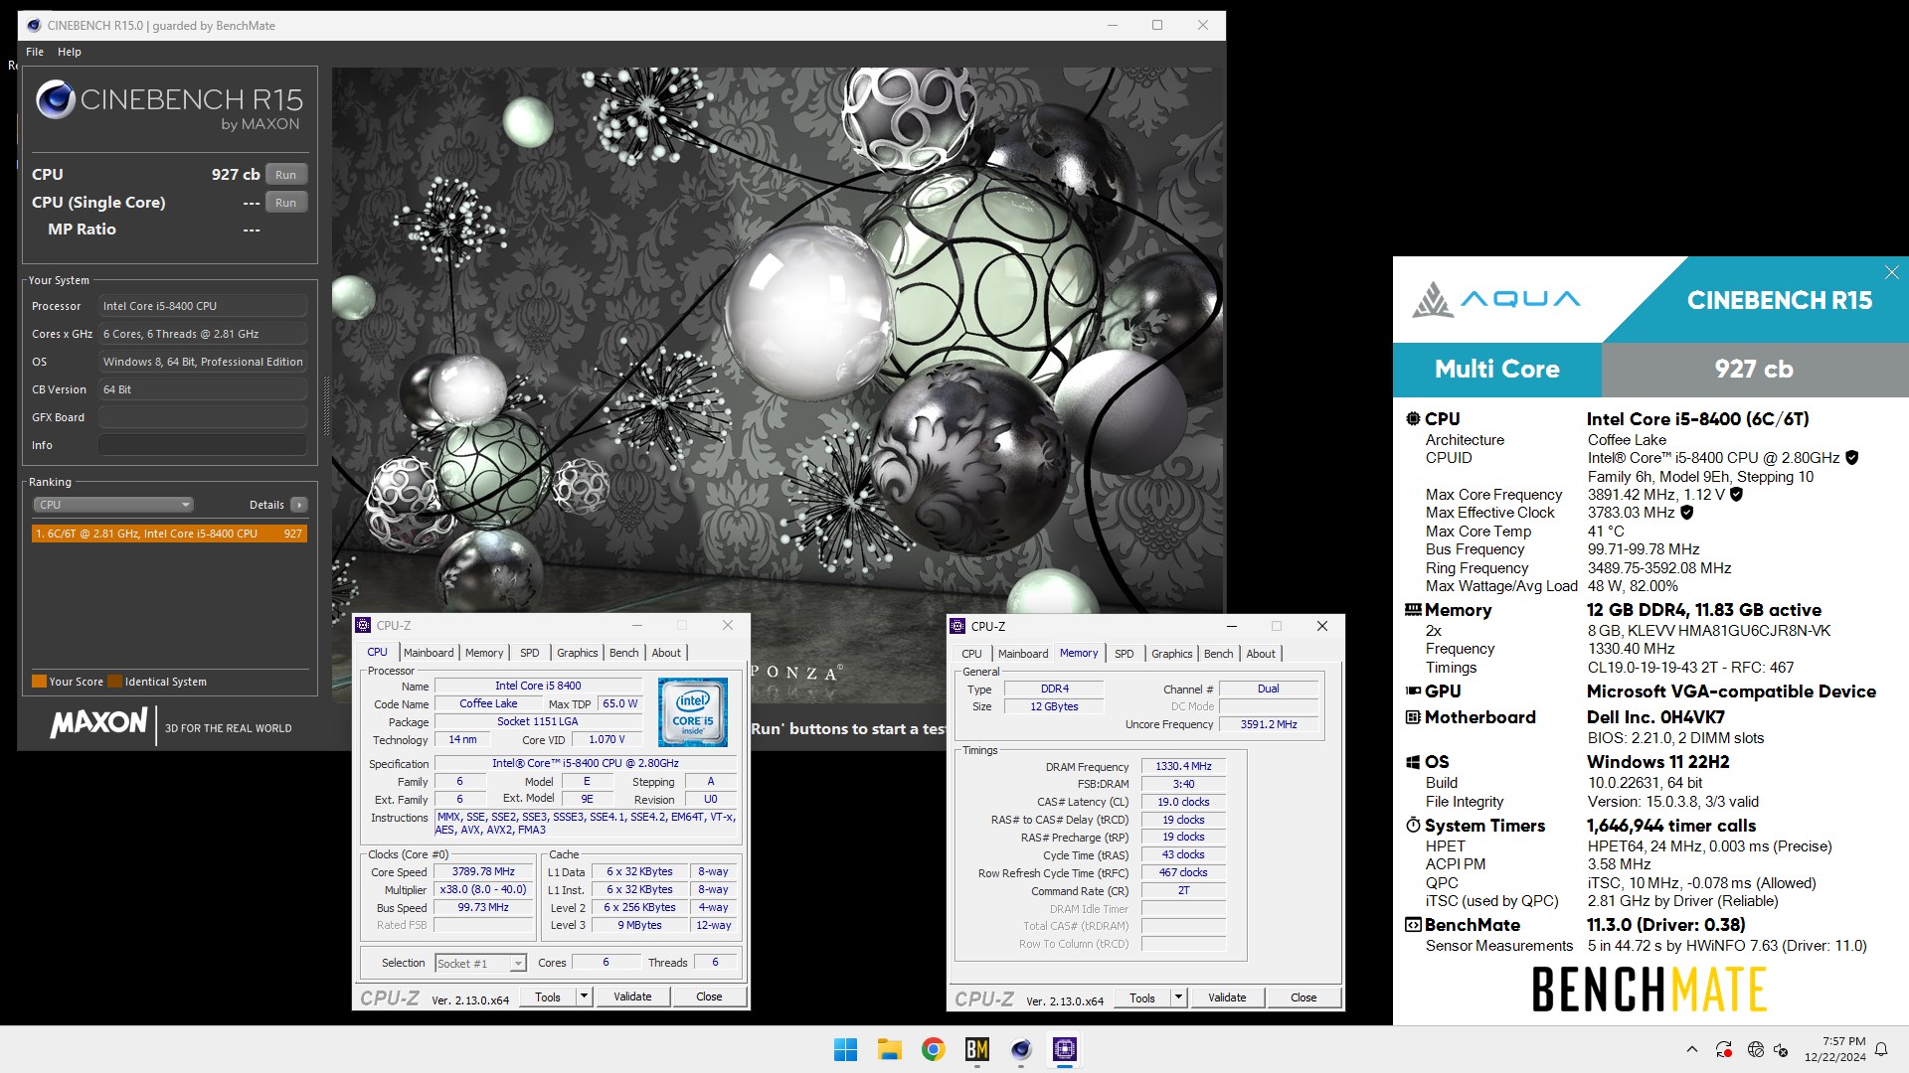1909x1073 pixels.
Task: Click the ranking Details arrow button
Action: click(298, 505)
